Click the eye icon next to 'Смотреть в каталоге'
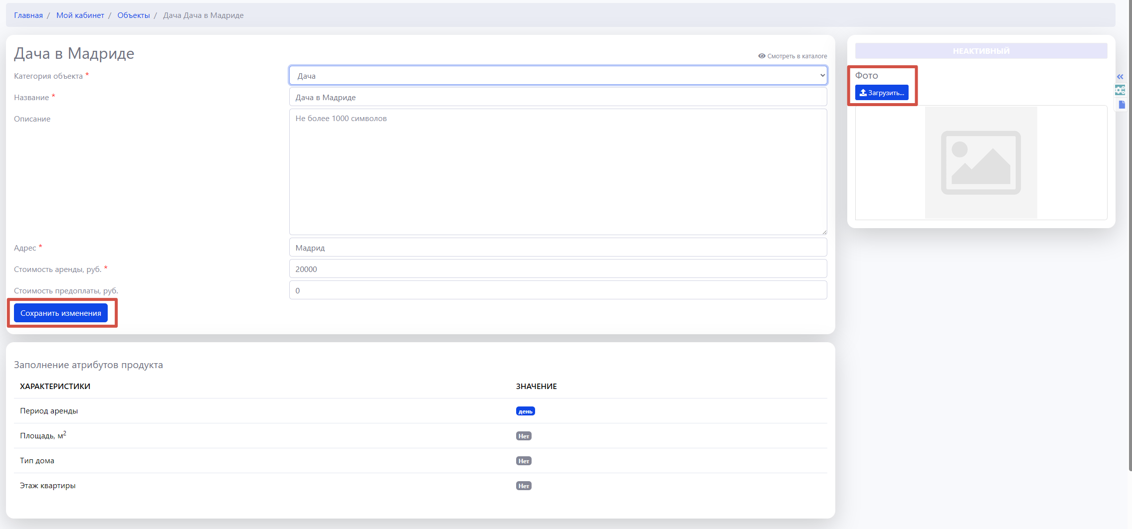The image size is (1132, 529). pyautogui.click(x=761, y=56)
